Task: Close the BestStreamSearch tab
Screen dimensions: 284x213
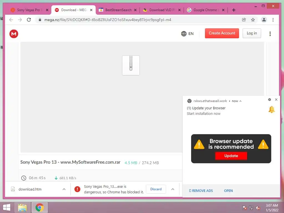Action: tap(135, 10)
